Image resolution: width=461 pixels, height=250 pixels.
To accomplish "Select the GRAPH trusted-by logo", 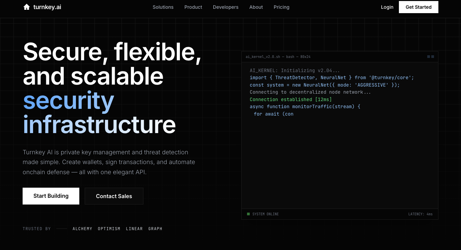I will pyautogui.click(x=155, y=229).
